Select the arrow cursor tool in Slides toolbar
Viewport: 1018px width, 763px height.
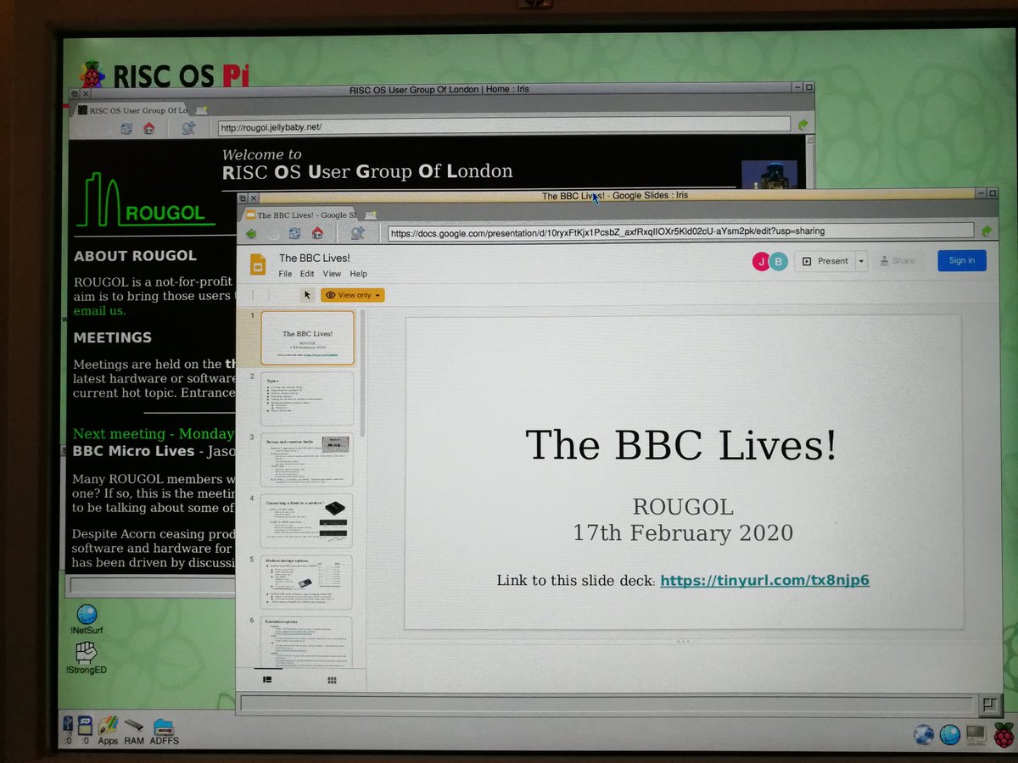pos(307,295)
